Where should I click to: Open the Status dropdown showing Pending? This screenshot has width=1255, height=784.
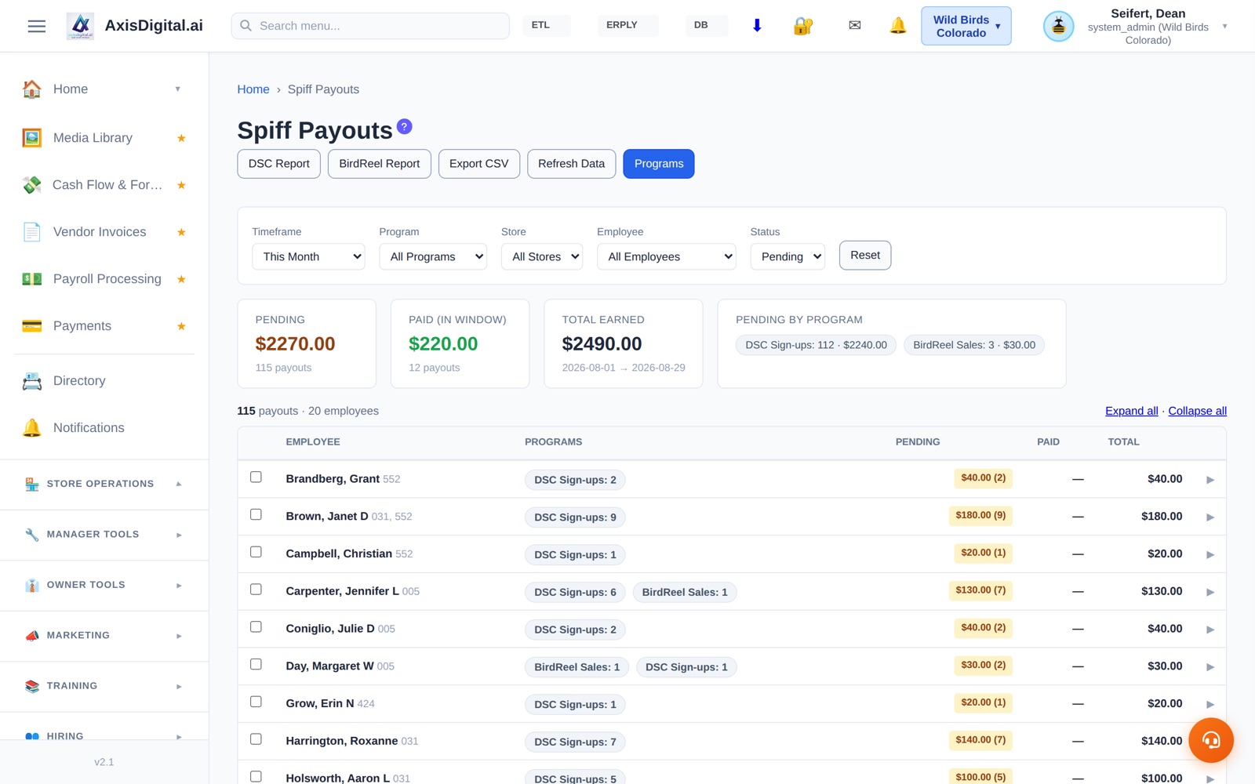click(x=788, y=256)
